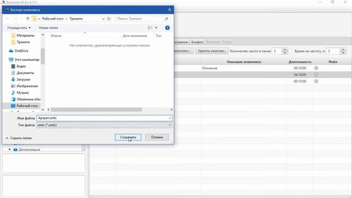Click Рабочий стол in address breadcrumb

pyautogui.click(x=53, y=19)
